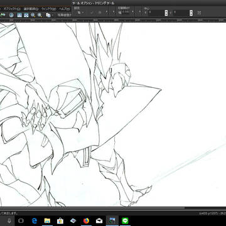Open the ウィンドウ (Window) menu

tap(48, 9)
